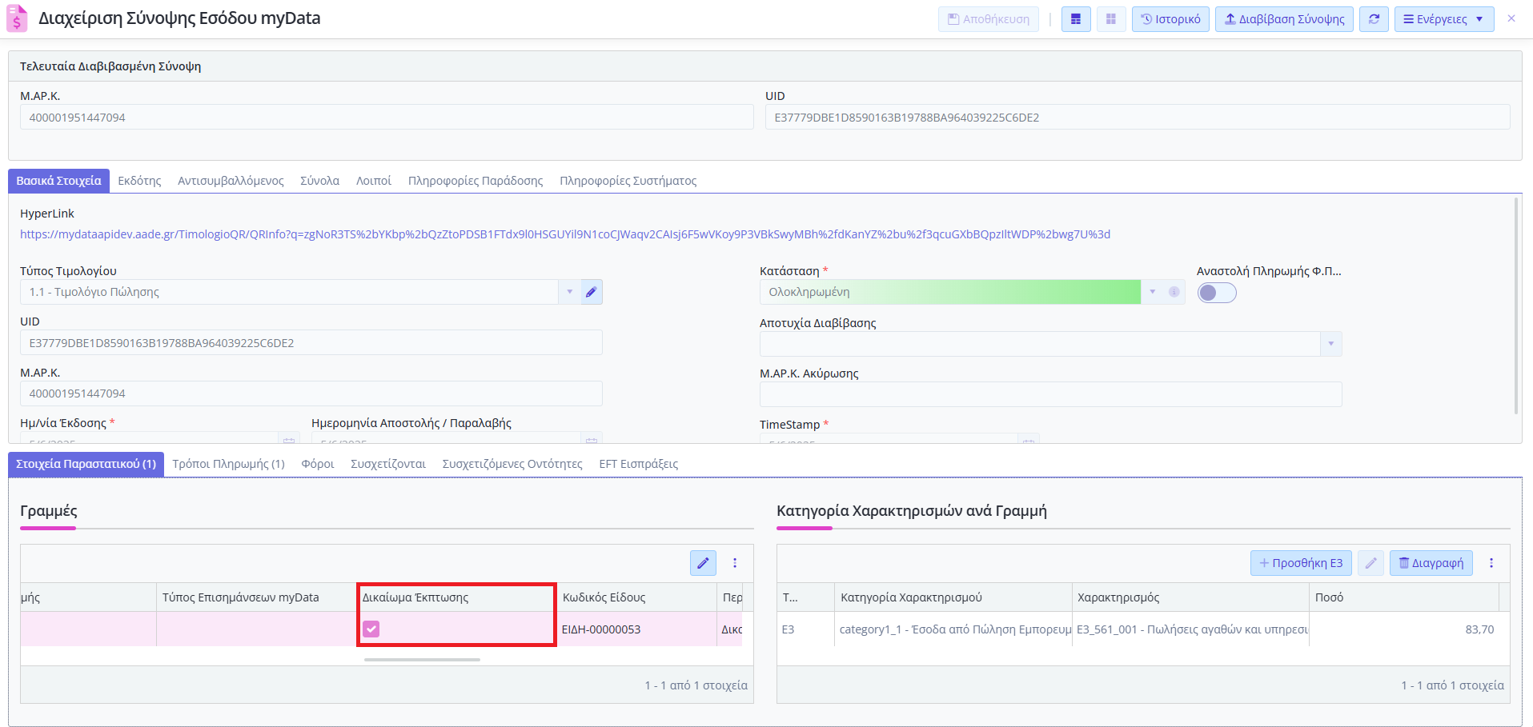Switch to Εκδότης tab

[x=140, y=181]
